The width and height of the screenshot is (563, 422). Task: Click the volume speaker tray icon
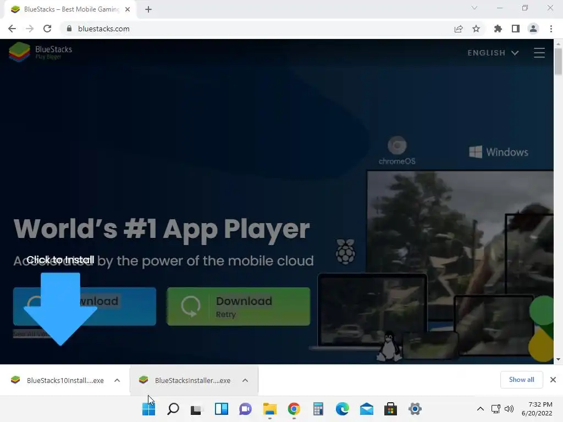[509, 409]
